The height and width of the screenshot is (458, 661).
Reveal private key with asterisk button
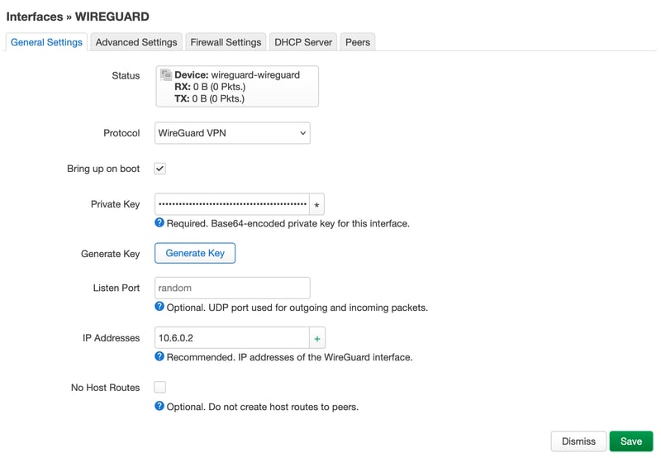[316, 204]
